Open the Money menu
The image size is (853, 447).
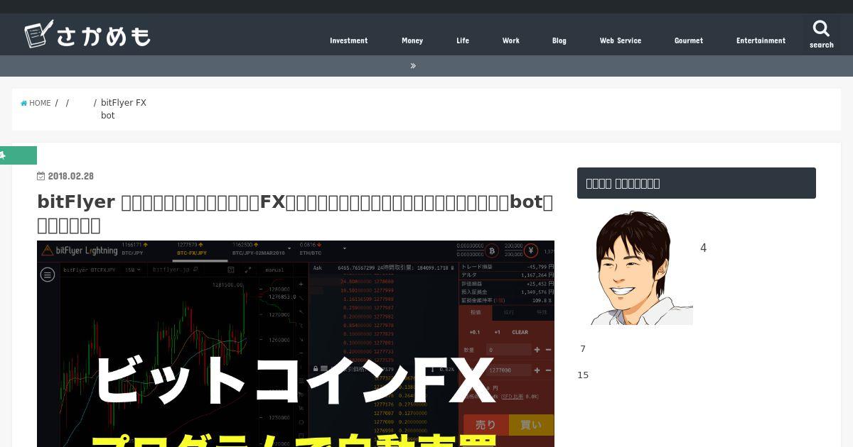[412, 40]
